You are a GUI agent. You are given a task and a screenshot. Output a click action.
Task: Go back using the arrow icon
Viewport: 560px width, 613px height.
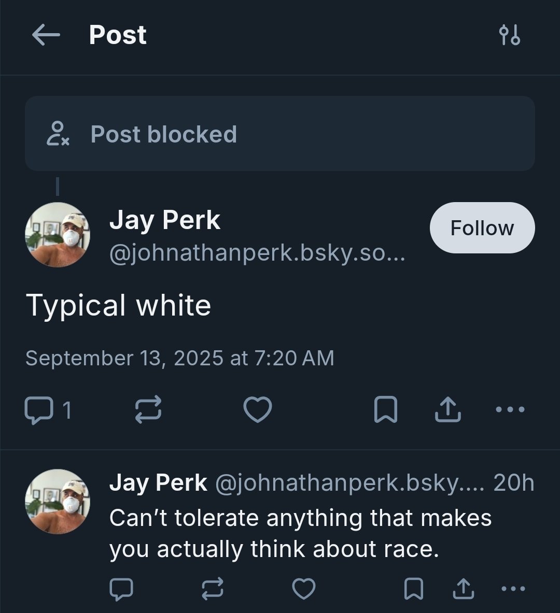[x=46, y=35]
